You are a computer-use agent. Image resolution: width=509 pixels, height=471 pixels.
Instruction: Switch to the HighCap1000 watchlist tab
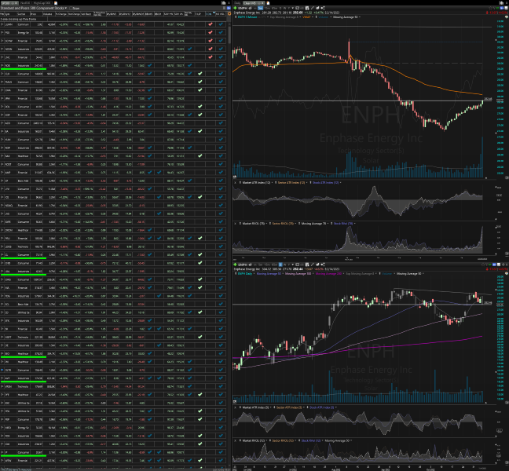point(42,3)
